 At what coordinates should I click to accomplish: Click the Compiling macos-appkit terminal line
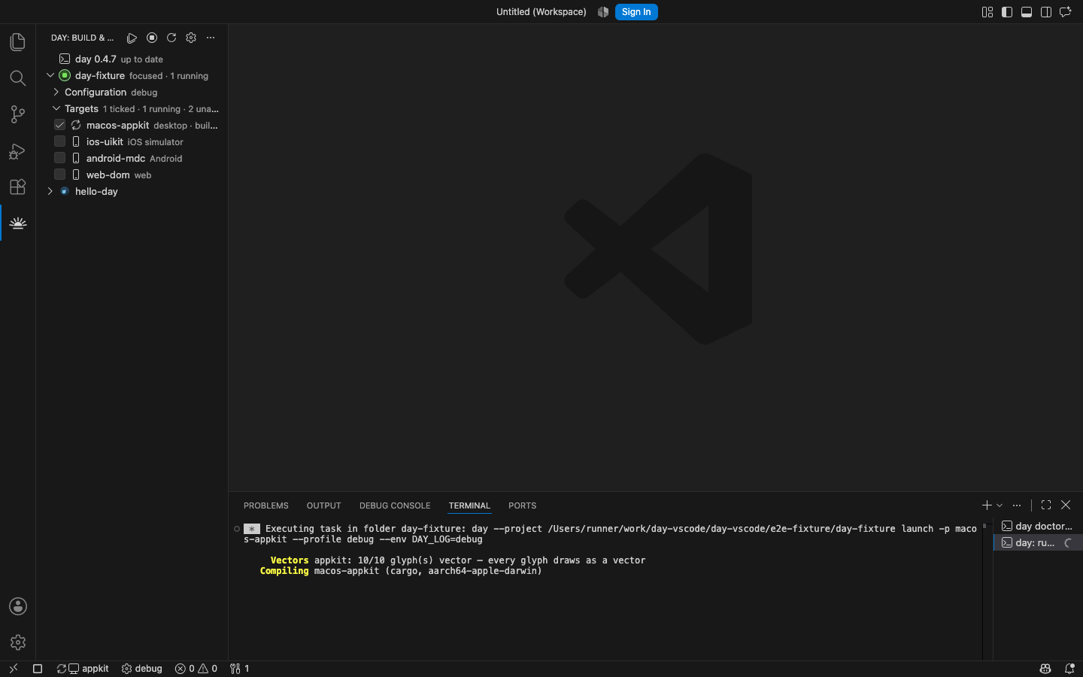click(x=401, y=571)
